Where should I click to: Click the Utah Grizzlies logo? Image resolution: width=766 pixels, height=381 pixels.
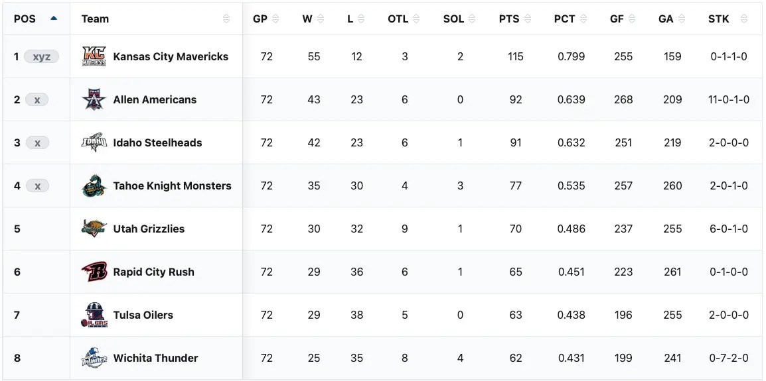[94, 229]
